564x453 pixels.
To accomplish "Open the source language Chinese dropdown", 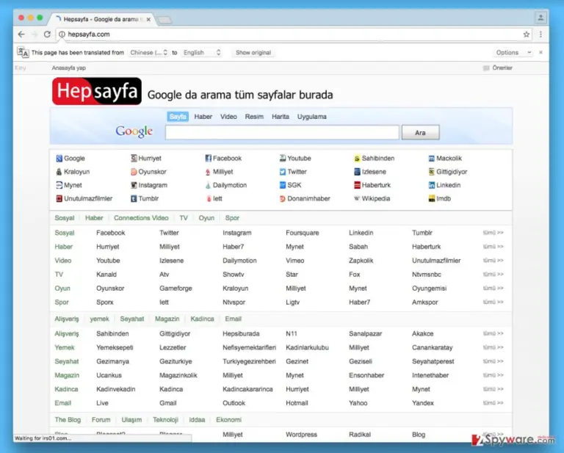I will click(x=148, y=52).
